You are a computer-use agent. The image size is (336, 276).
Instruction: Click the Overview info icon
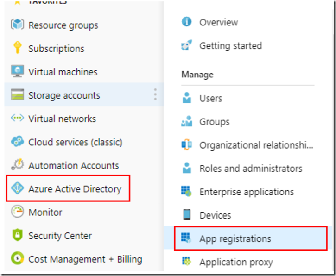pos(186,22)
